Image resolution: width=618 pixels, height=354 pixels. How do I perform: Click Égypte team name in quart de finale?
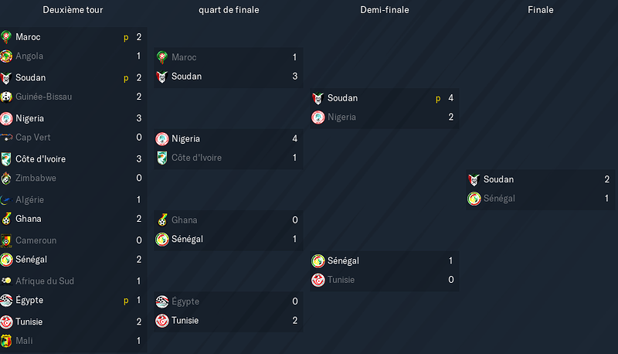[x=185, y=301]
